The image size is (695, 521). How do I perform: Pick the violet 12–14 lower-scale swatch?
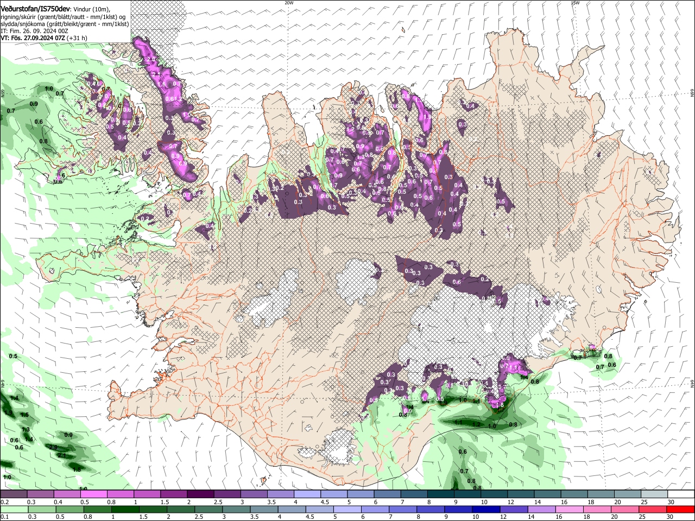tap(514, 510)
